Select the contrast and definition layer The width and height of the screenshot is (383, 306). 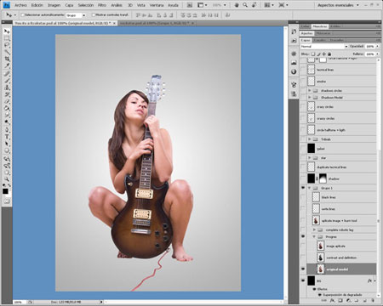click(x=346, y=258)
